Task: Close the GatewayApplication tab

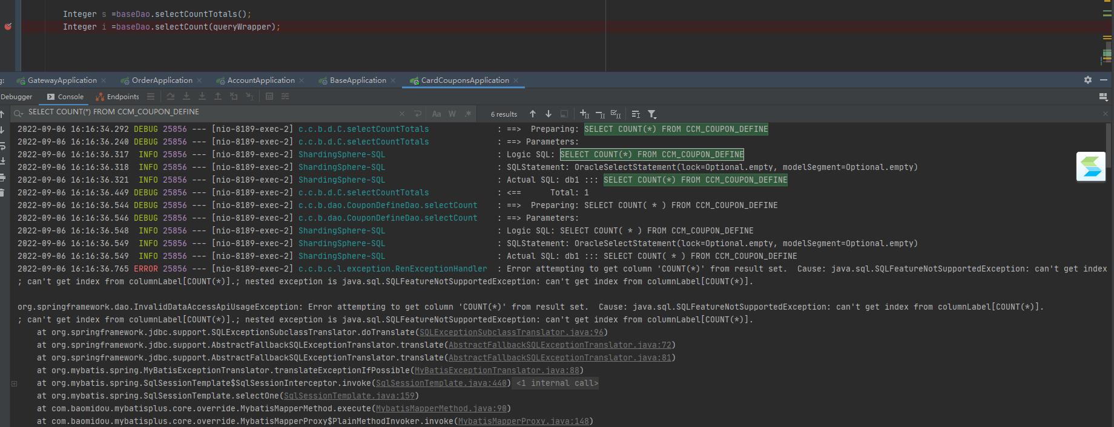Action: pos(104,80)
